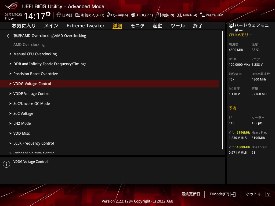Image resolution: width=275 pixels, height=206 pixels.
Task: Expand VDD Misc arrow
Action: [10, 133]
